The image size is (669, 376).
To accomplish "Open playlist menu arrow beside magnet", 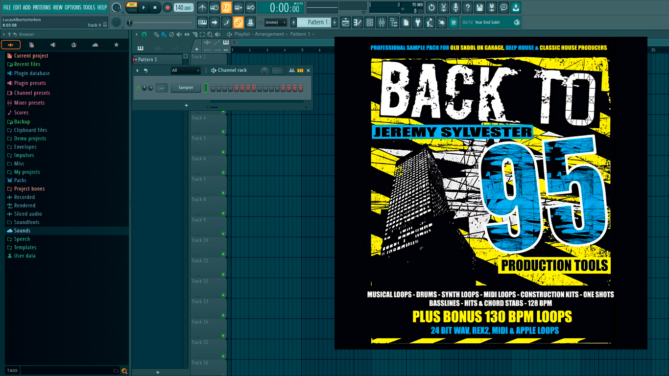I will tap(137, 34).
